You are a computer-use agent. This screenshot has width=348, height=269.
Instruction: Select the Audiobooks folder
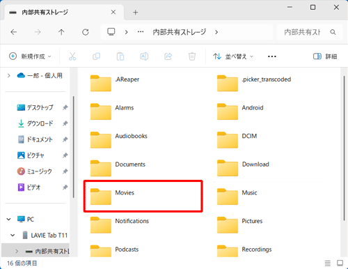click(x=119, y=140)
